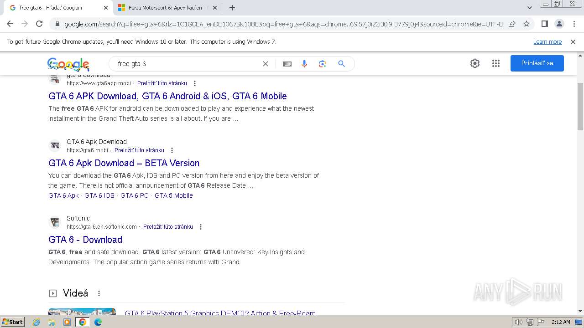Launch Microsoft Edge from taskbar

98,322
